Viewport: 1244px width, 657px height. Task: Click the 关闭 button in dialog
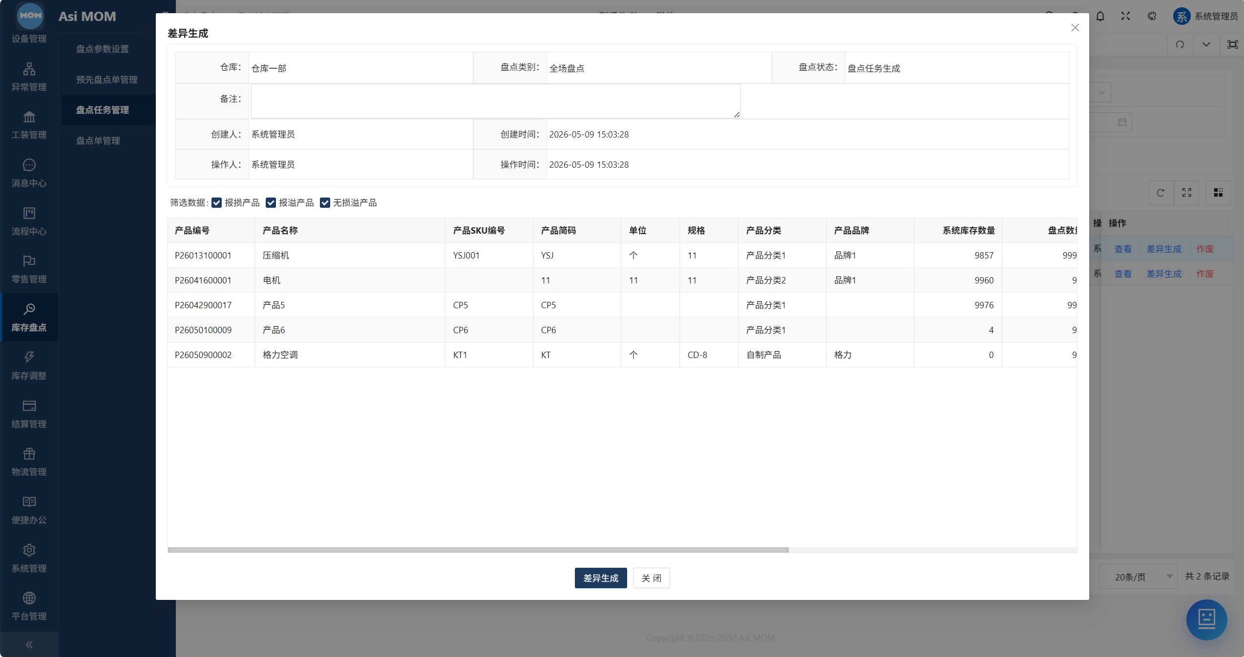pos(652,578)
